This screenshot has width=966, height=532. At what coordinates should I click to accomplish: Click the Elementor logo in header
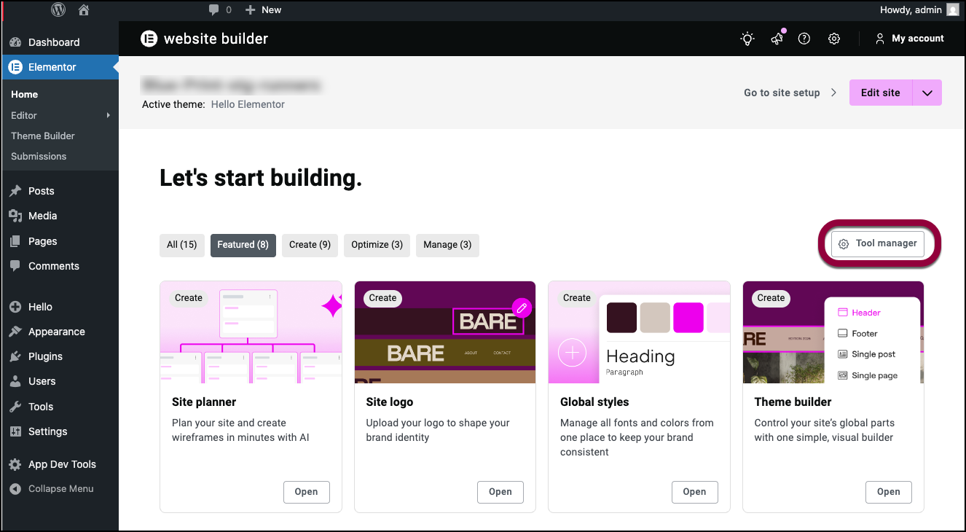149,39
